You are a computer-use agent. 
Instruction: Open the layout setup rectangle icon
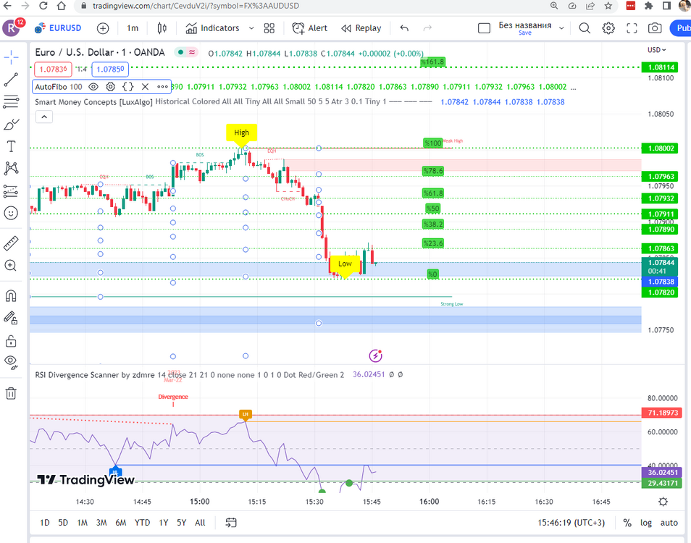click(x=484, y=28)
